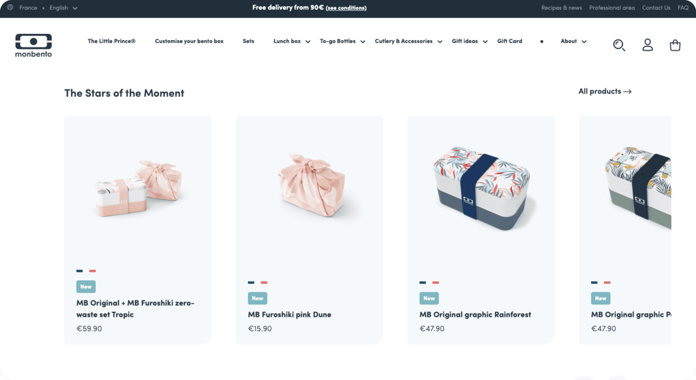This screenshot has width=696, height=380.
Task: Click the see conditions link in banner
Action: [347, 8]
